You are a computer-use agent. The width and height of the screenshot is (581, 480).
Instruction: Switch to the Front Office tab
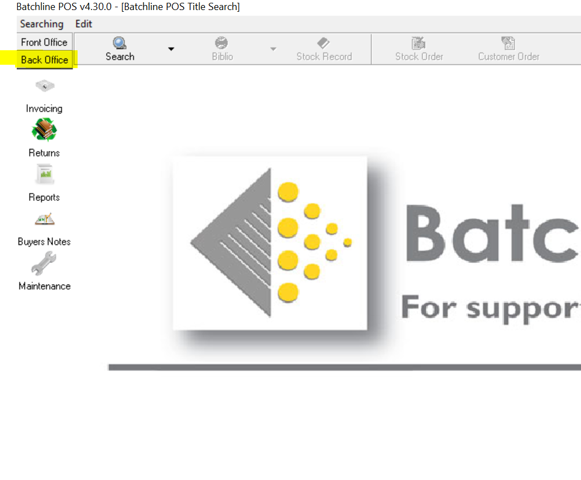(x=44, y=42)
